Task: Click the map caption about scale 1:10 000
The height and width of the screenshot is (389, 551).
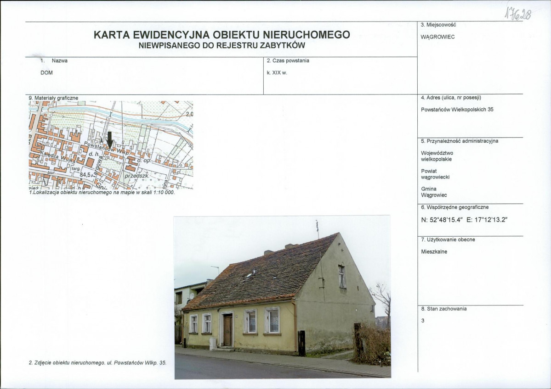Action: click(x=102, y=192)
